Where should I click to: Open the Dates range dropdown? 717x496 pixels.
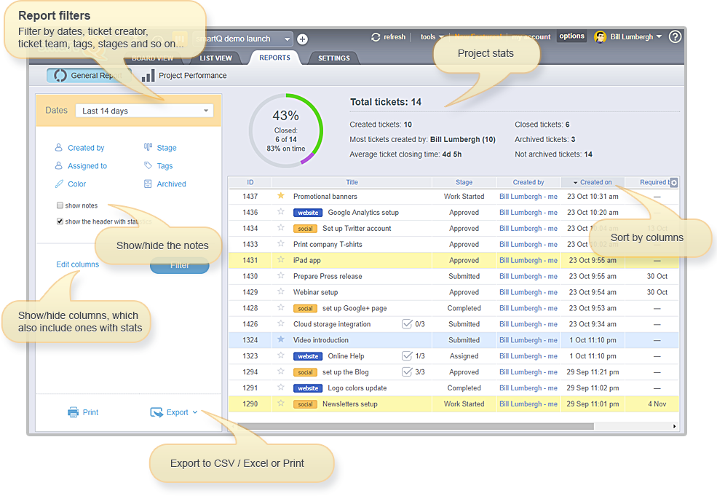144,111
